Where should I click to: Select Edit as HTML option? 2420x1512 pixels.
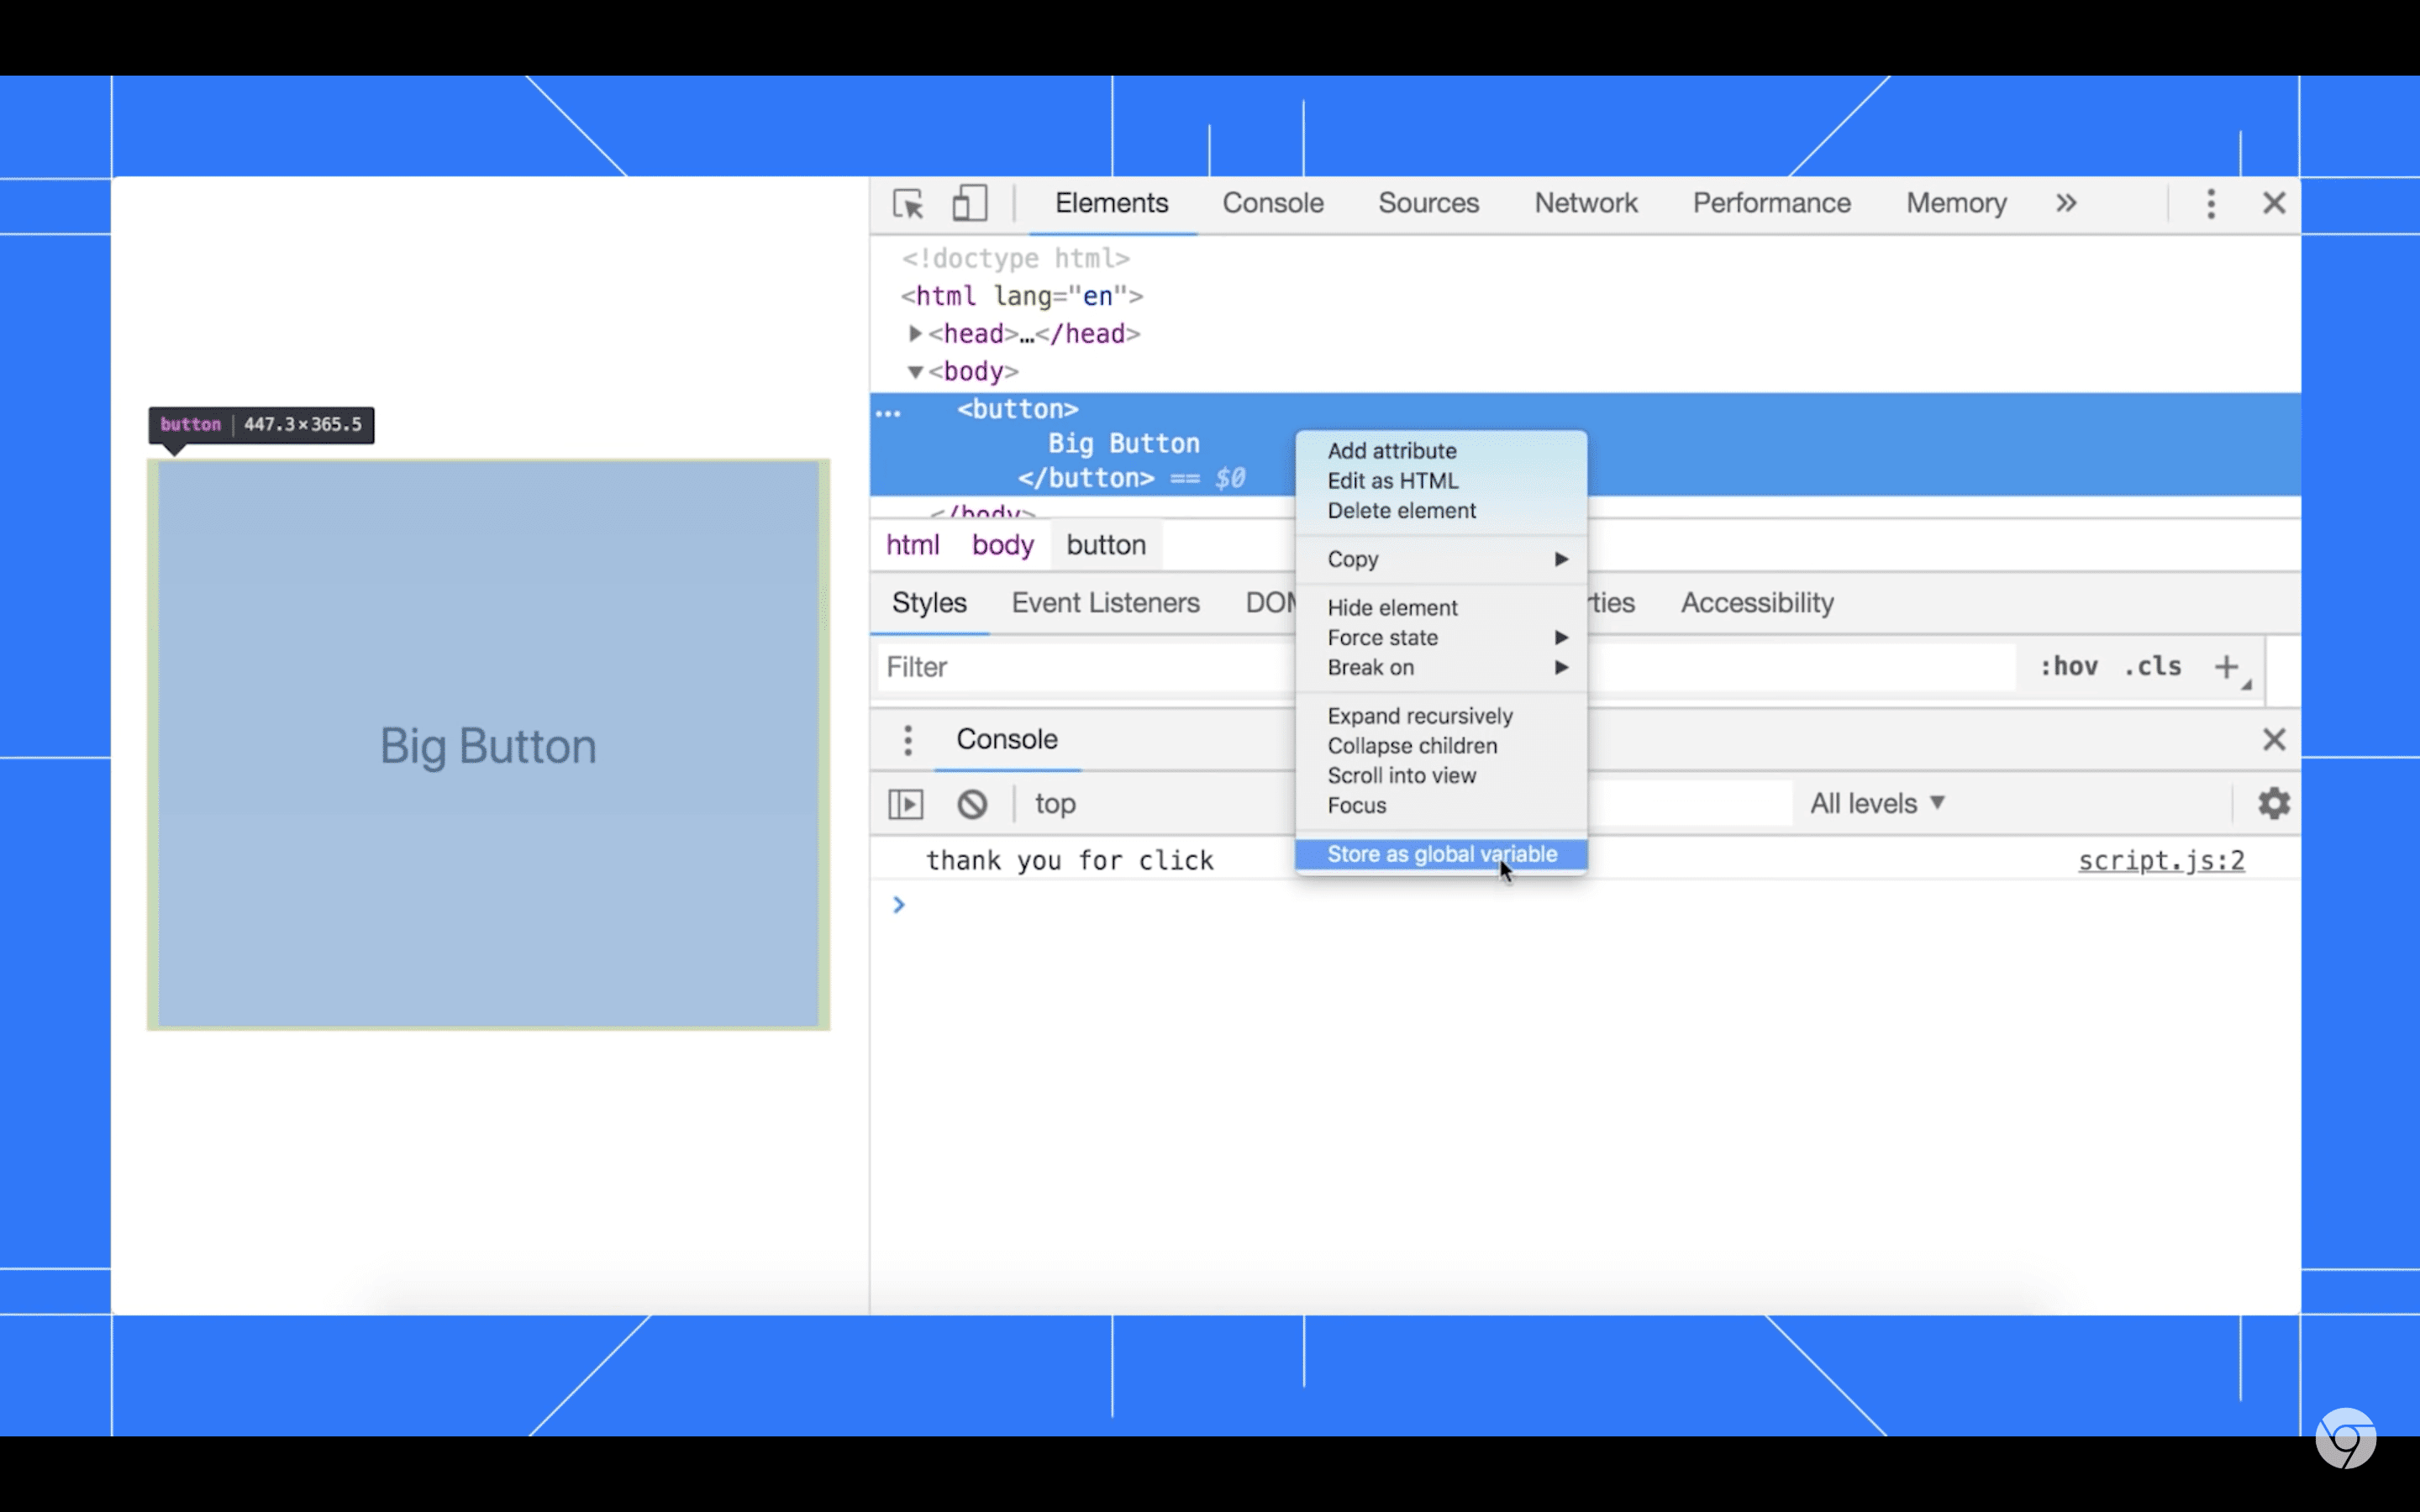click(1392, 480)
